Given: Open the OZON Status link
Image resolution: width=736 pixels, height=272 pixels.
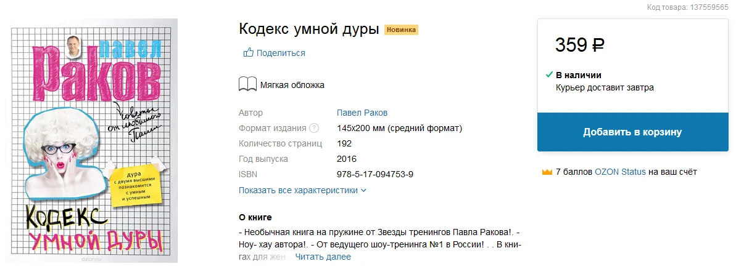Looking at the screenshot, I should (620, 172).
